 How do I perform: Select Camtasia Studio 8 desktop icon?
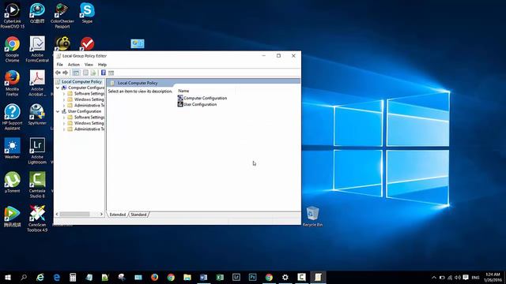[37, 185]
